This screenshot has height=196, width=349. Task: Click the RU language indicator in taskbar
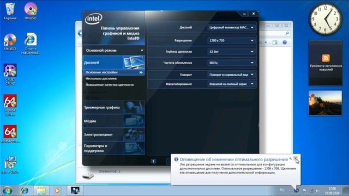click(282, 190)
